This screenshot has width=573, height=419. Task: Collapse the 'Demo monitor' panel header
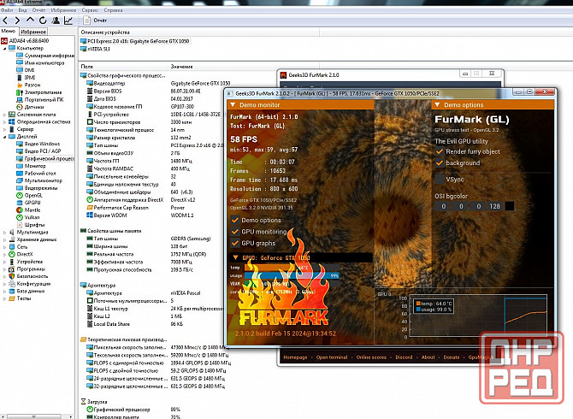point(258,104)
